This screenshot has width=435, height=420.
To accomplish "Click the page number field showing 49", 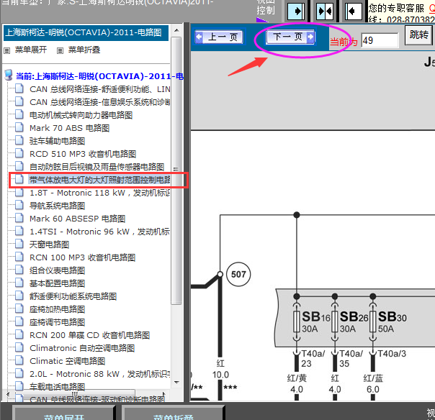I will point(380,40).
